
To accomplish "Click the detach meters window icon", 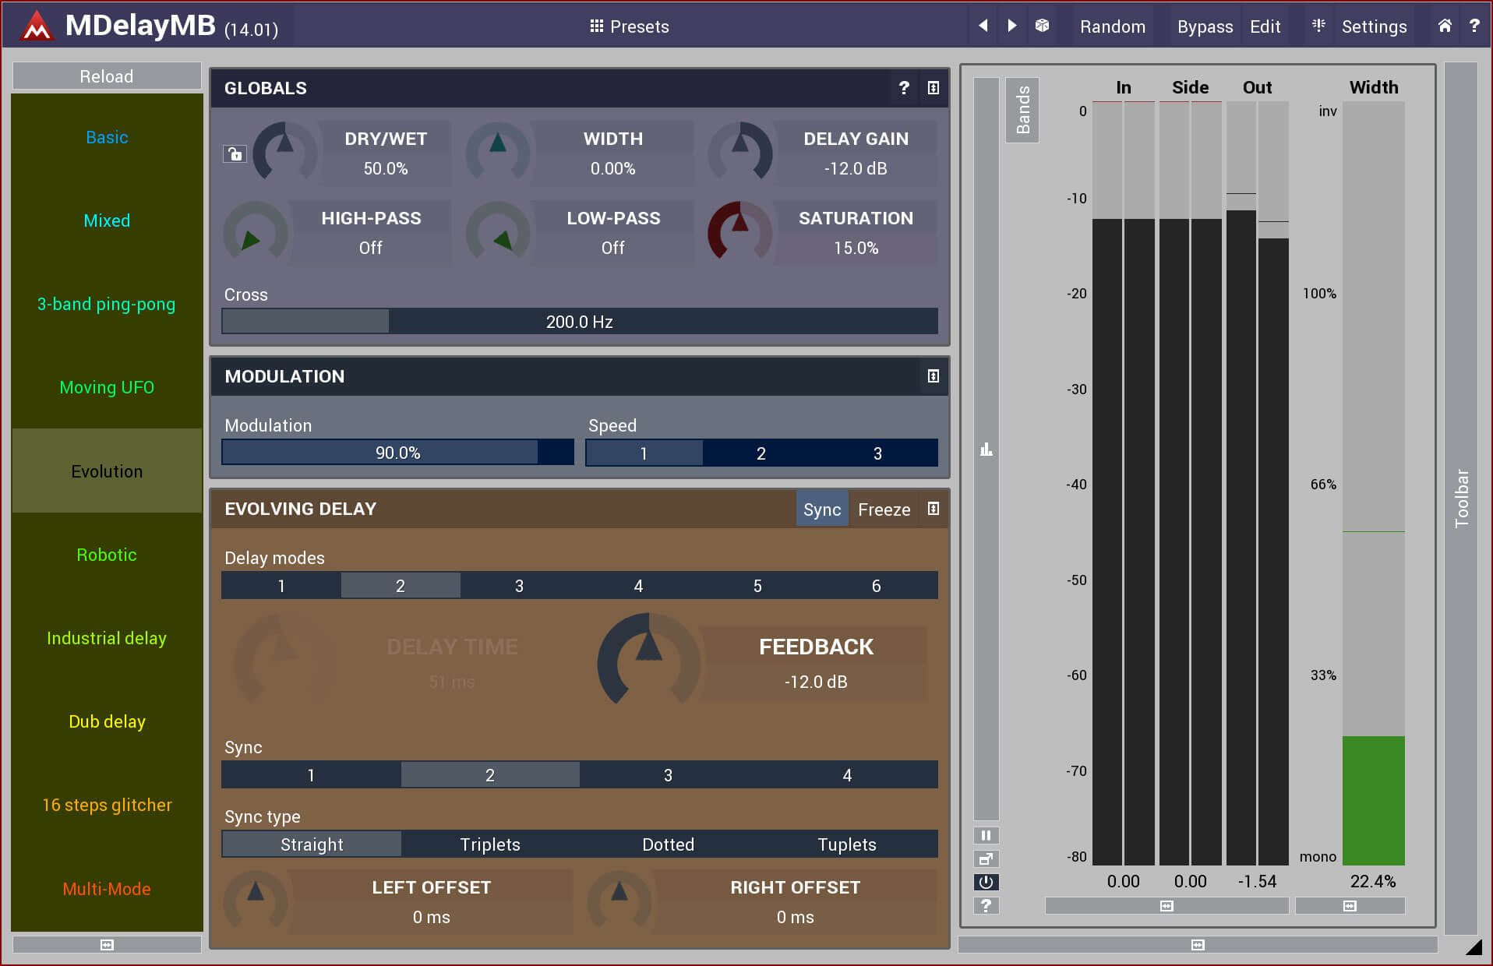I will click(987, 858).
